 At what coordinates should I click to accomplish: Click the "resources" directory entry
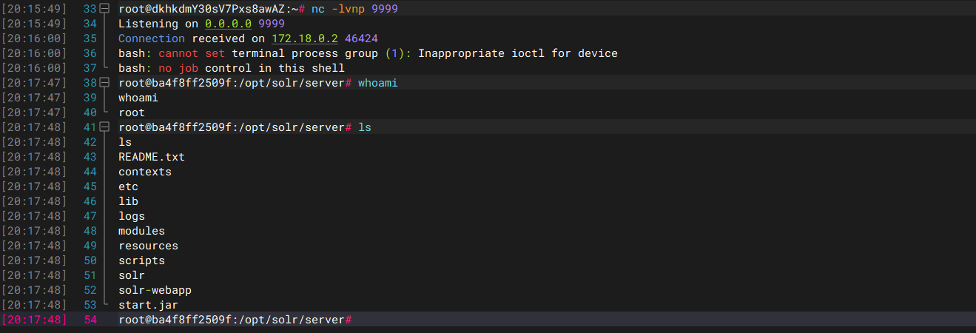pyautogui.click(x=148, y=246)
